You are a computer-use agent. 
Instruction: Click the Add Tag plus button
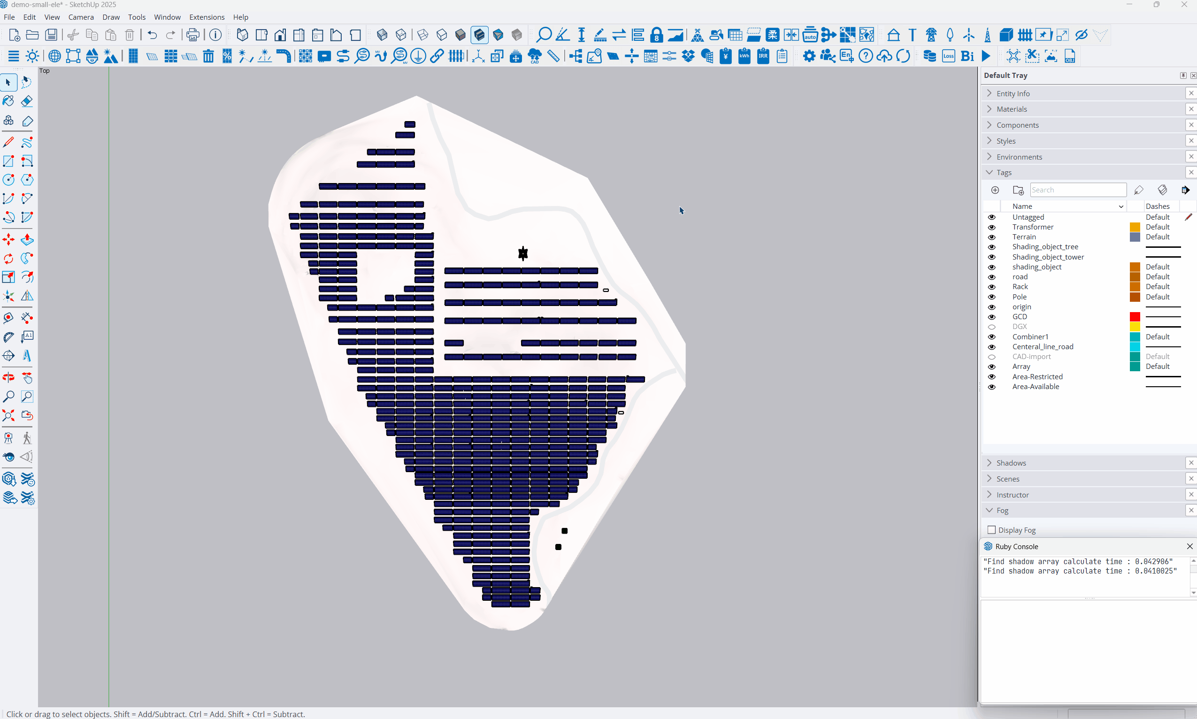point(995,190)
